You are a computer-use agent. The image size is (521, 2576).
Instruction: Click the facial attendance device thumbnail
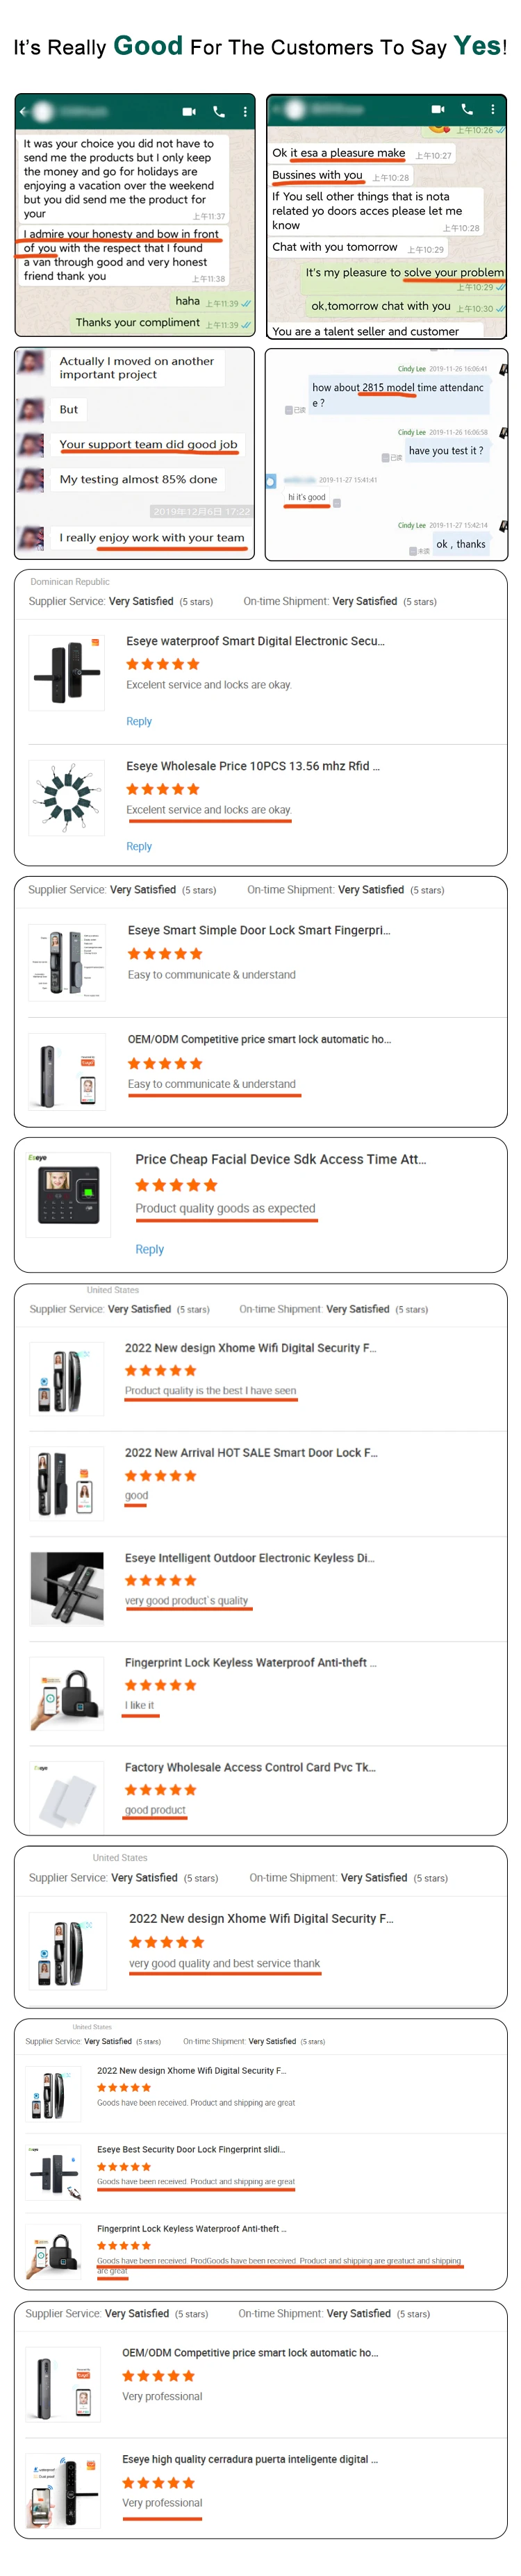[x=68, y=1194]
